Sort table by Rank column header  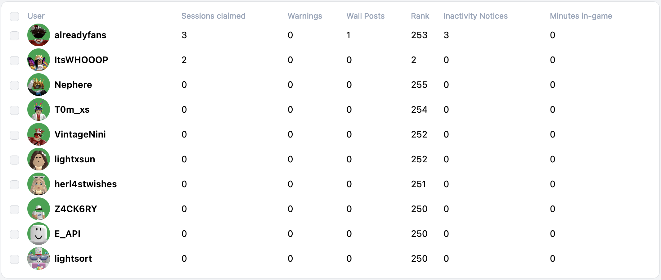point(420,16)
